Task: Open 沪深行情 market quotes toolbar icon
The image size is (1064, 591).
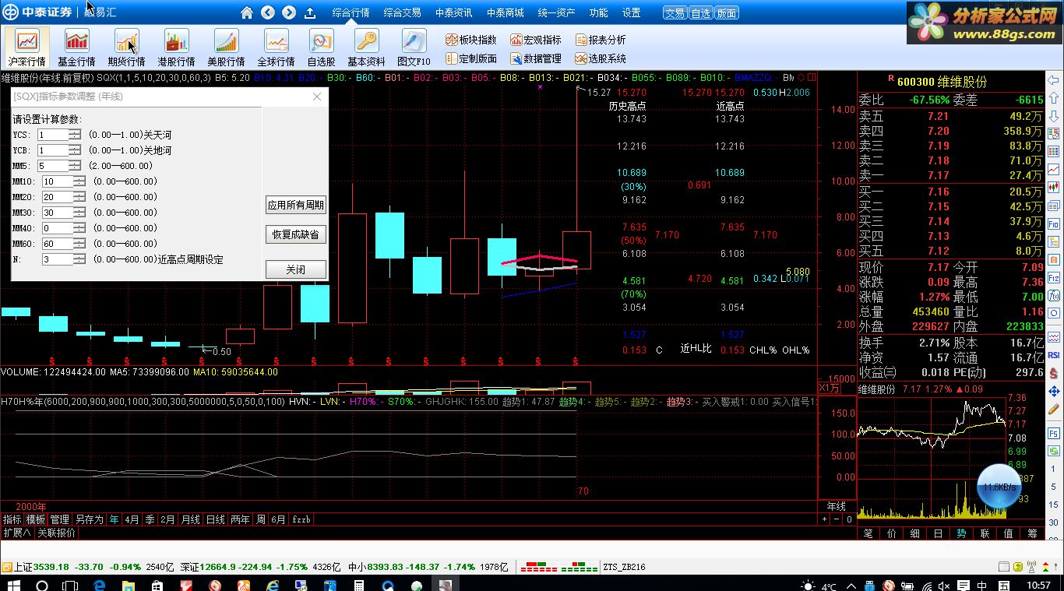Action: 27,47
